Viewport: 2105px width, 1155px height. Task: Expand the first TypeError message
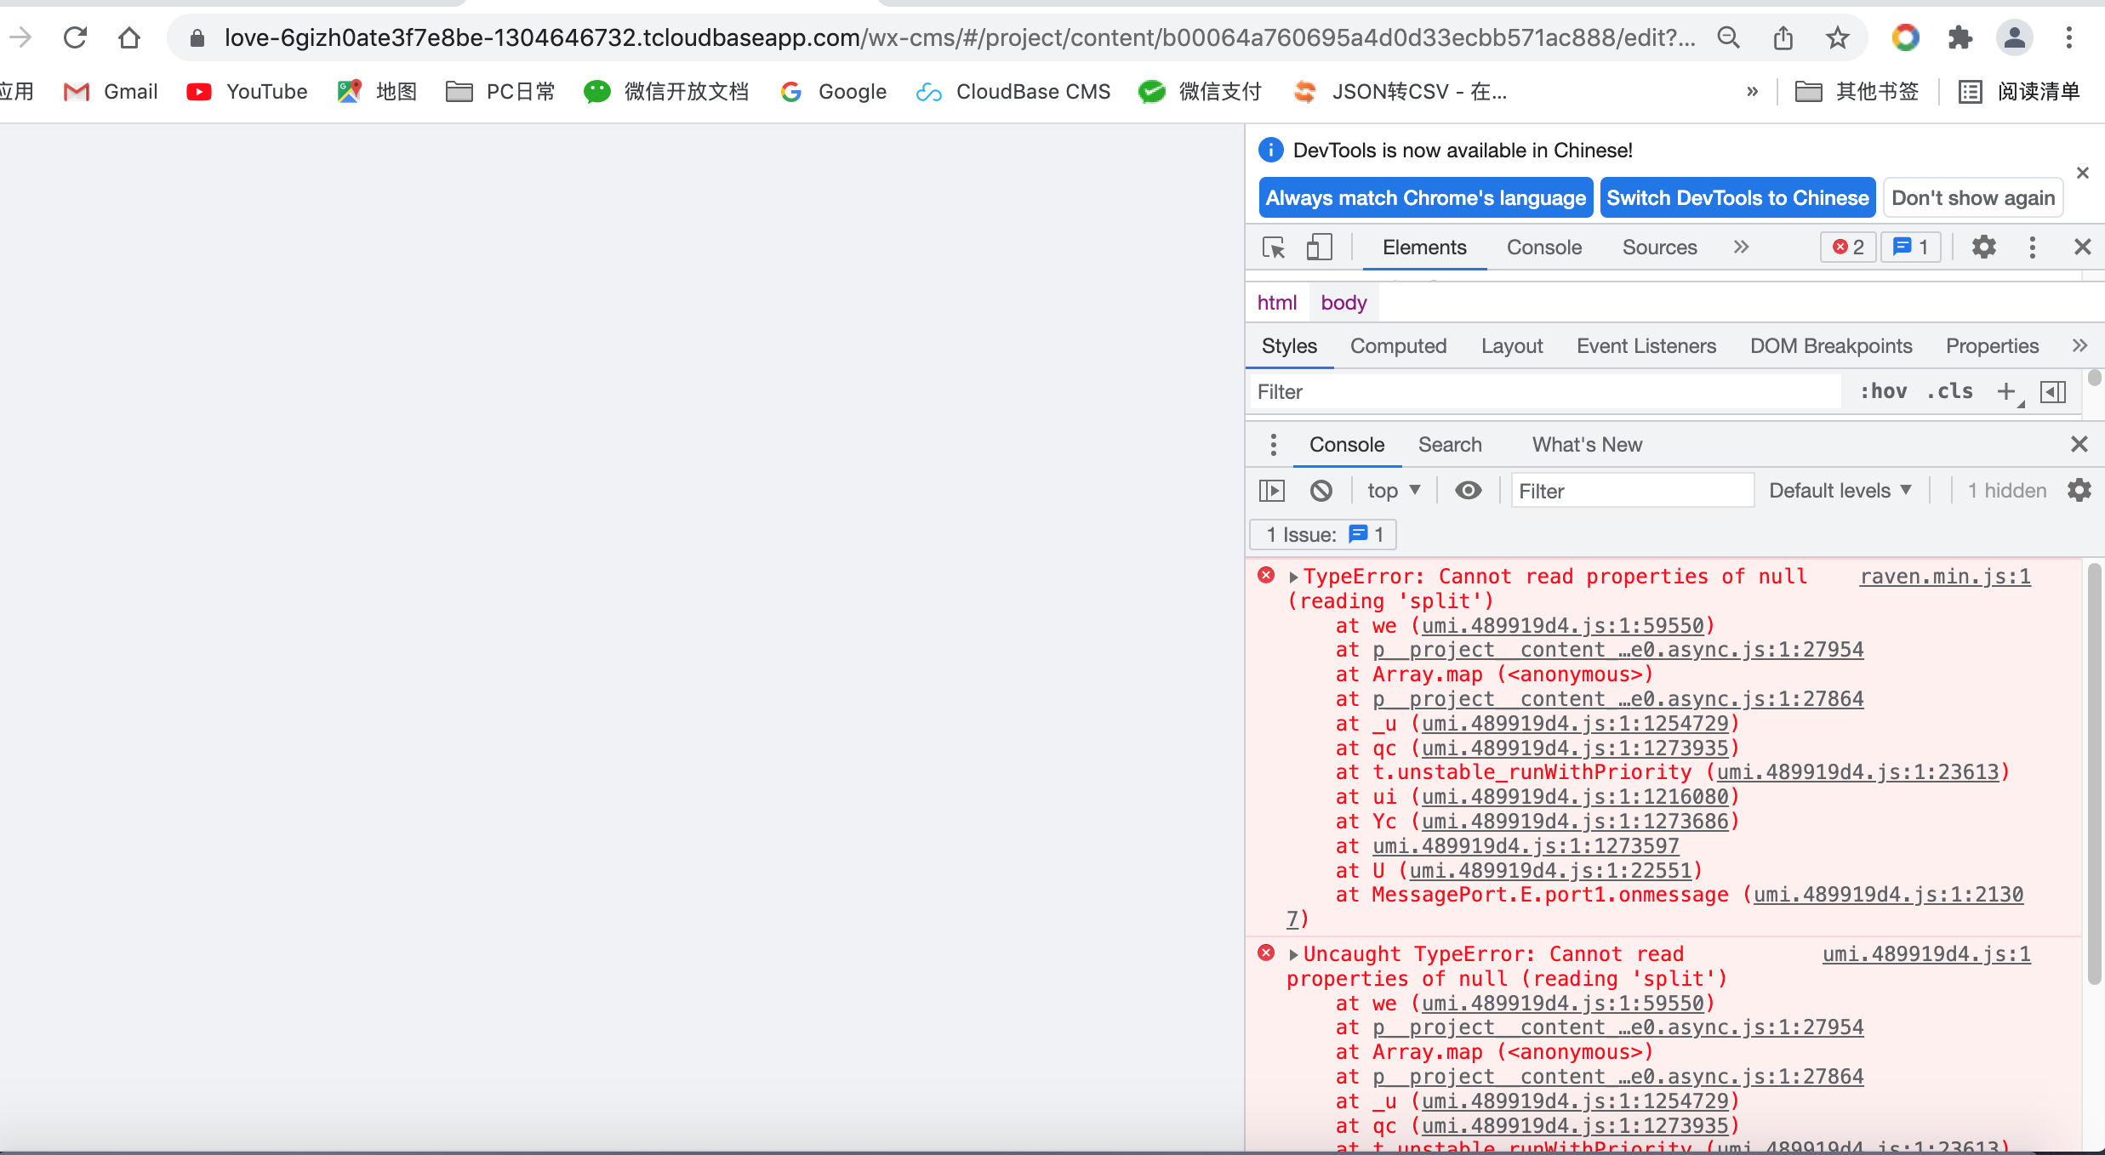[1293, 577]
